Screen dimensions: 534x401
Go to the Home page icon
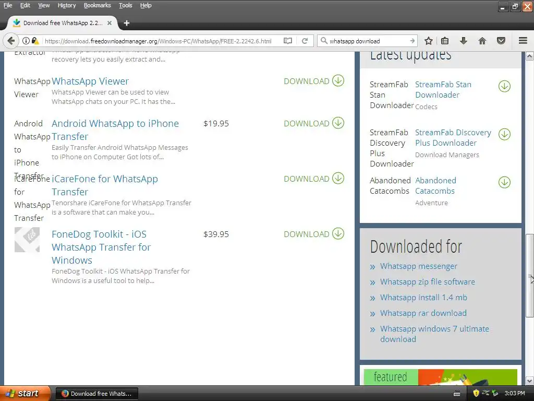pos(482,41)
